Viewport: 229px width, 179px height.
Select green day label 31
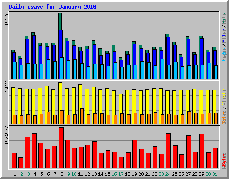pos(215,174)
